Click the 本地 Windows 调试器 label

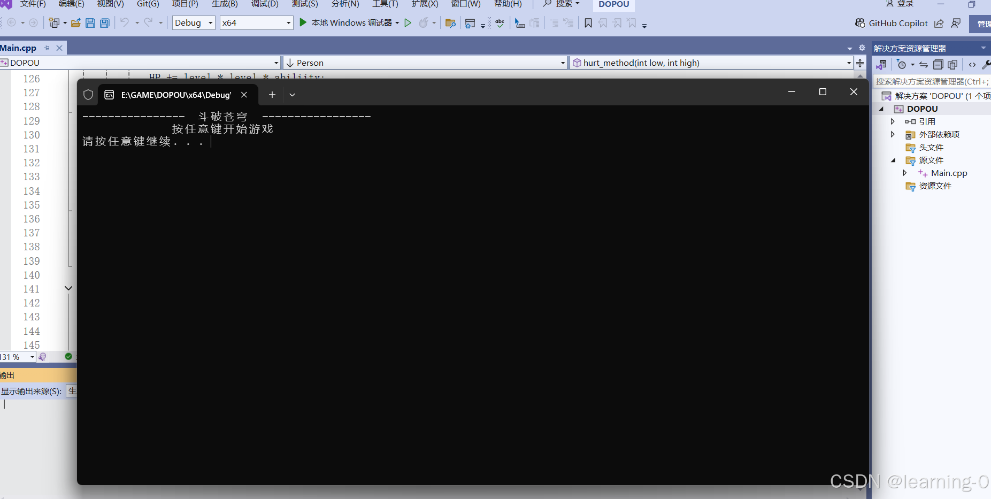(351, 22)
